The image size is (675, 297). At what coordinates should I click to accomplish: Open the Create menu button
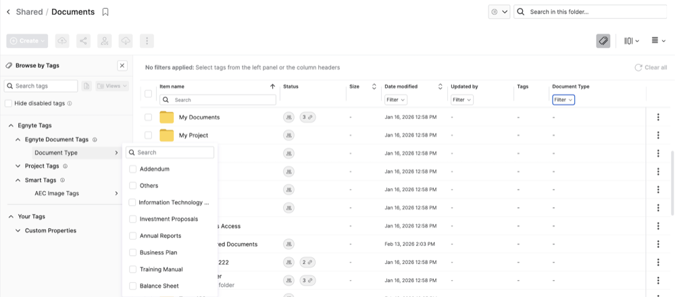pos(27,40)
